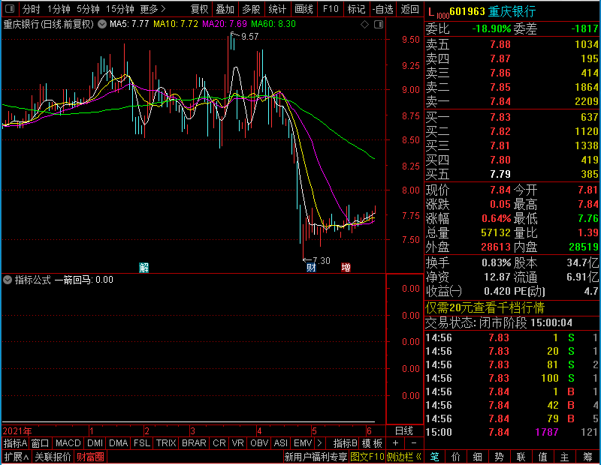Switch chart to 分时 intraday view
The image size is (601, 465).
(31, 9)
